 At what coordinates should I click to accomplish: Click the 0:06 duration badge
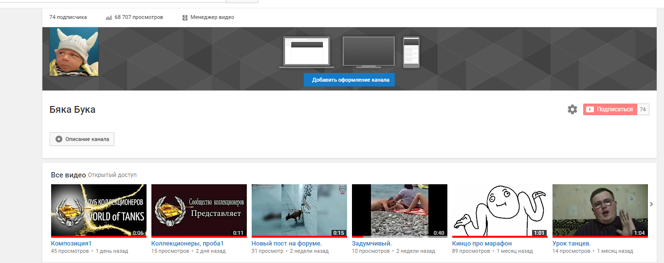138,233
